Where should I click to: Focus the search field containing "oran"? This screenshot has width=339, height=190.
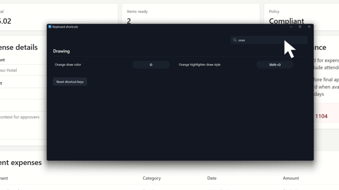269,40
